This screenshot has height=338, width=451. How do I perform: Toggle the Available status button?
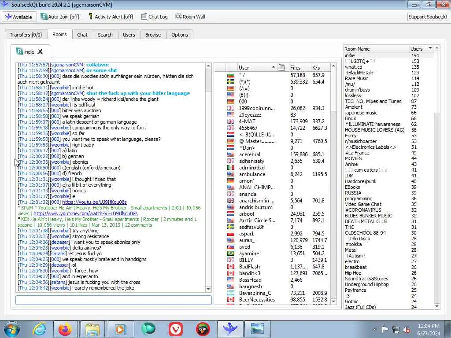click(19, 17)
